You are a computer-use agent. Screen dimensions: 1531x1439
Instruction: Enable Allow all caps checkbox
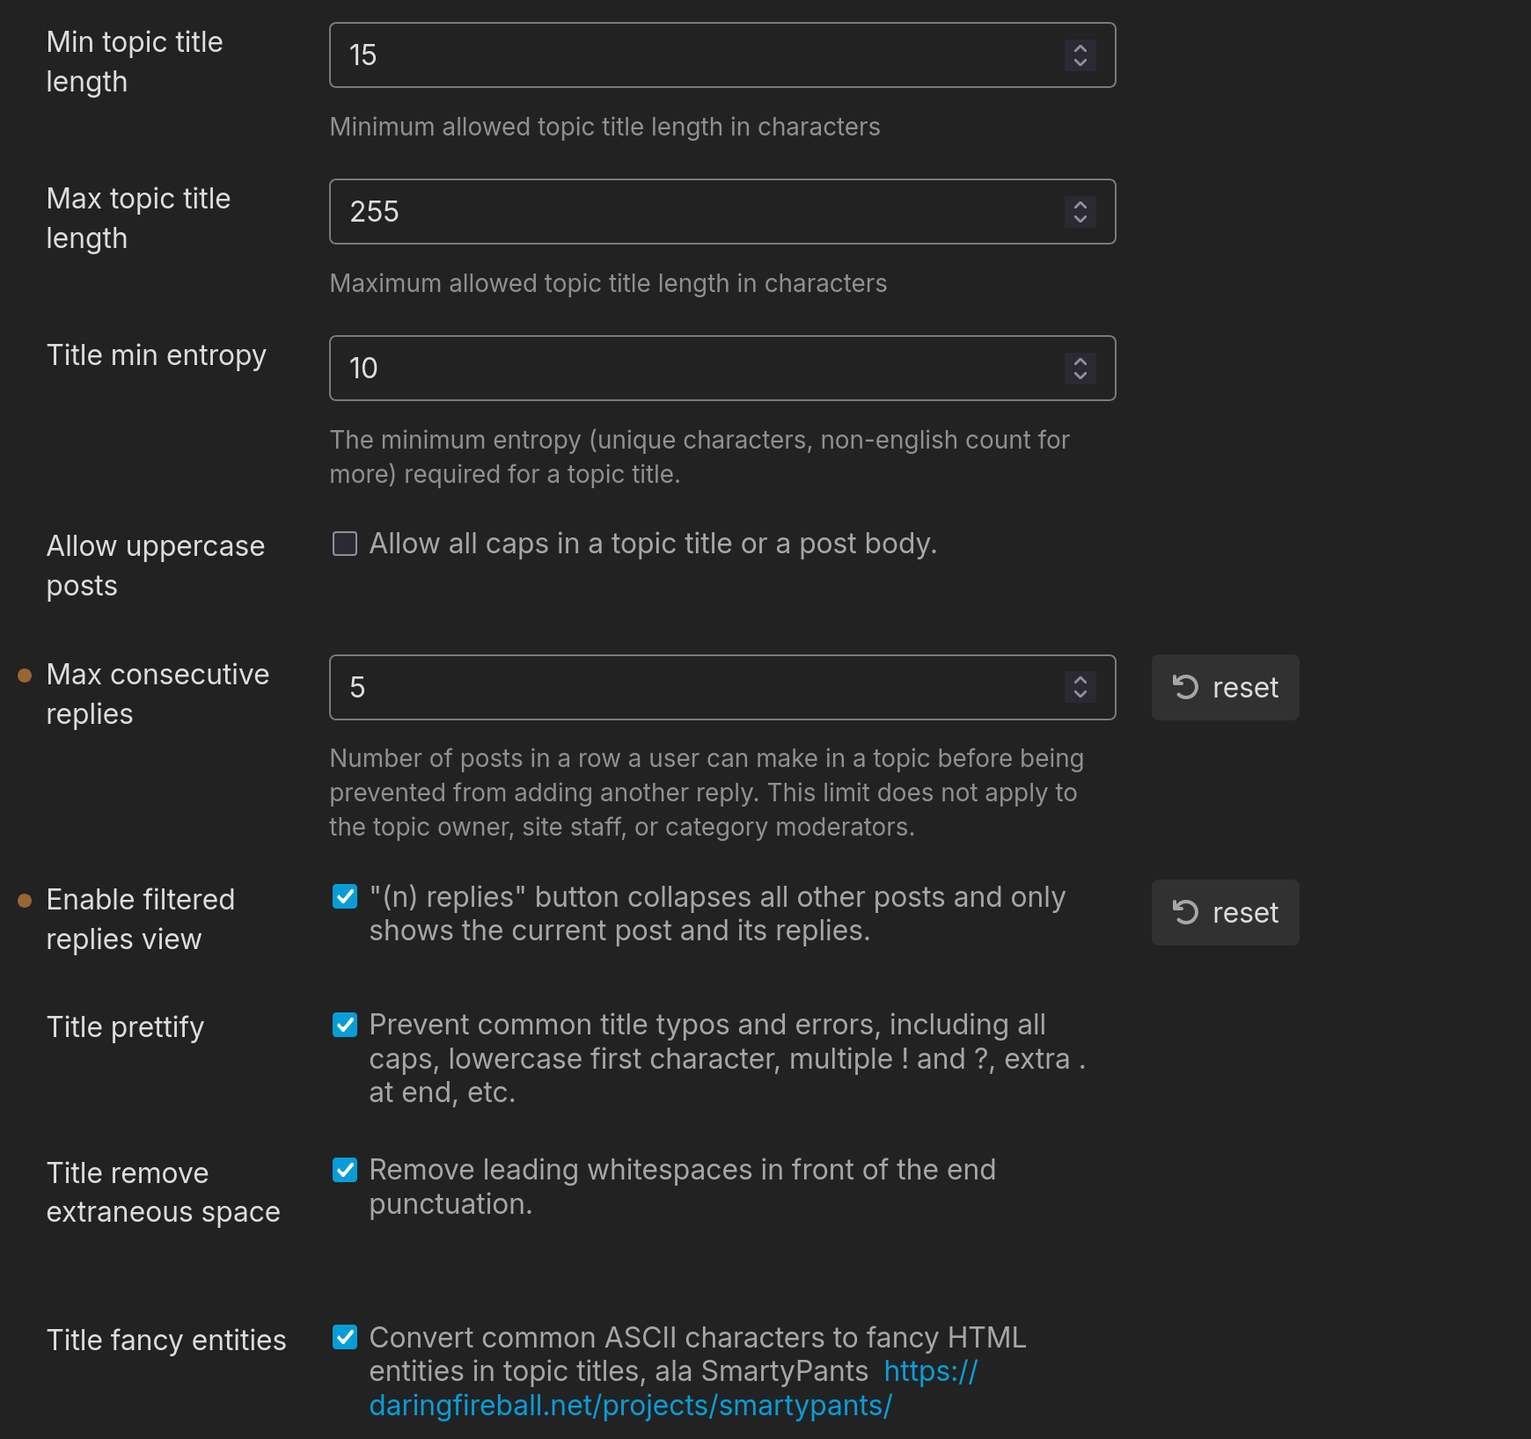tap(345, 544)
